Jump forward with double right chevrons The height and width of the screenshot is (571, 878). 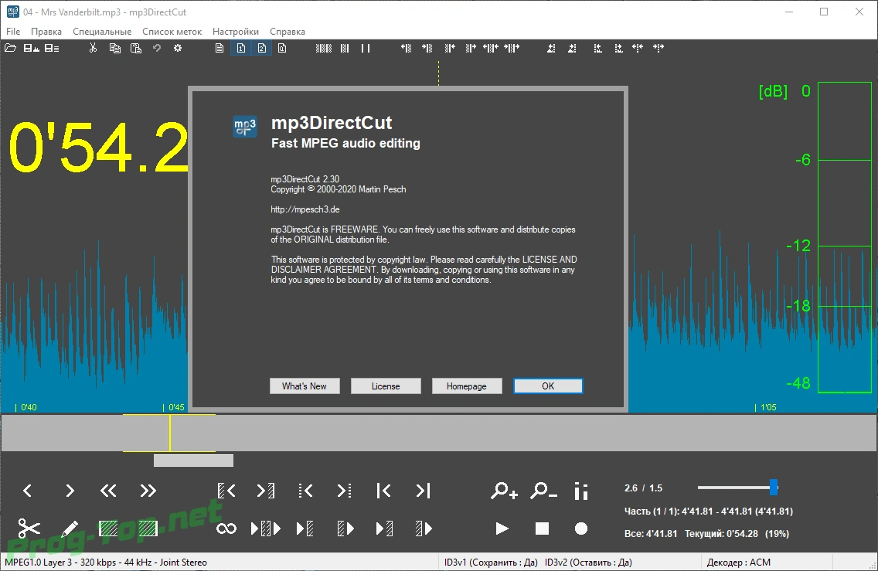(x=148, y=491)
